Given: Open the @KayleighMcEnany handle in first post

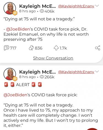Looking at the screenshot, I should pyautogui.click(x=76, y=6).
